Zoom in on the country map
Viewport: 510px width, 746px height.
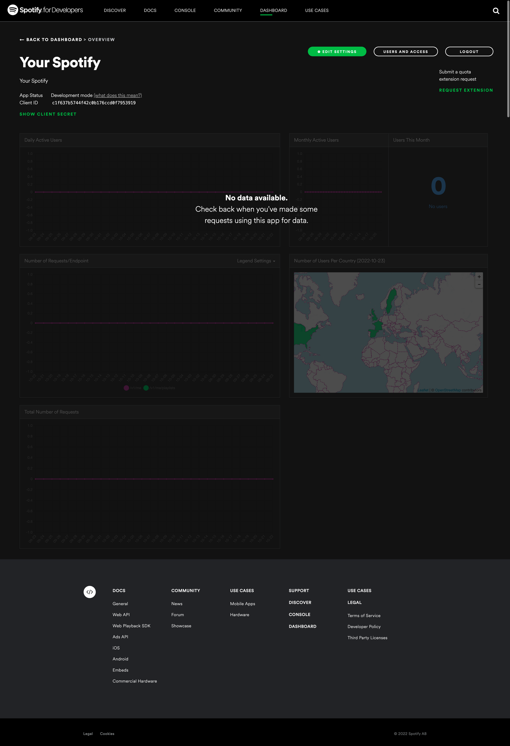[x=479, y=277]
